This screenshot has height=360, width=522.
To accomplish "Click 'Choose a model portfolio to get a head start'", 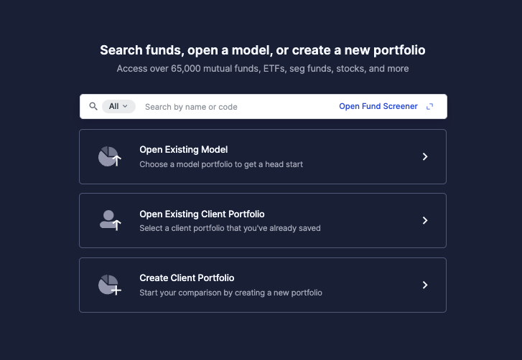I will (x=221, y=164).
